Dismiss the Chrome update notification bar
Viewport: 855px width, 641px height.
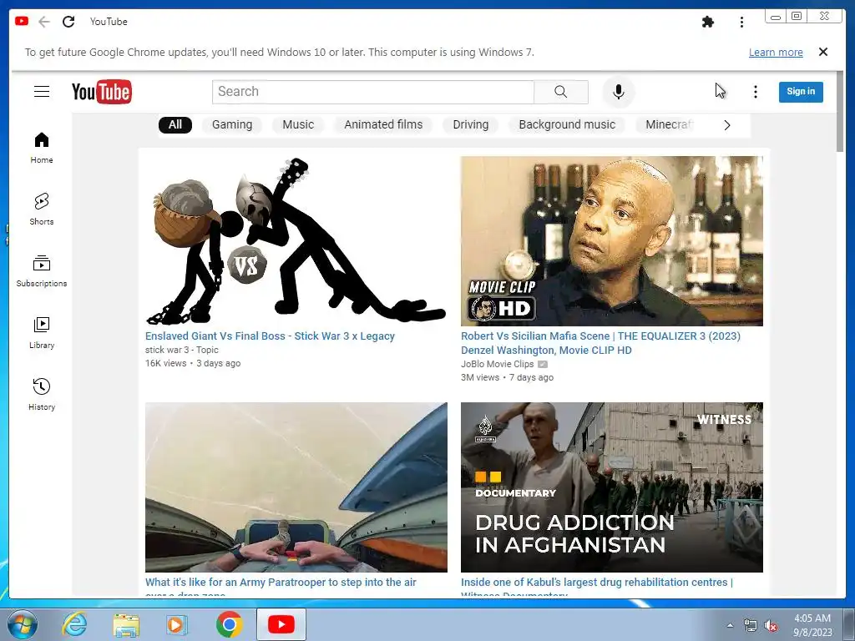tap(823, 52)
